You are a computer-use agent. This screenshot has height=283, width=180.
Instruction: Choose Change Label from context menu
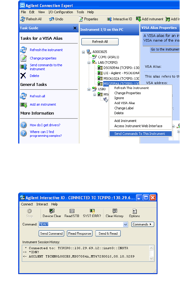124,108
